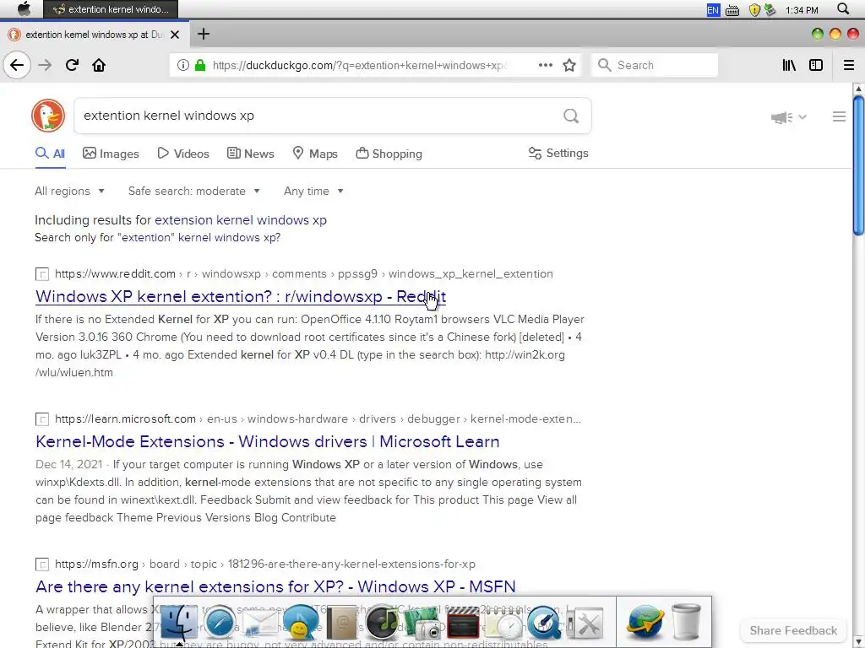The image size is (865, 648).
Task: Click the green padlock security icon
Action: coord(200,65)
